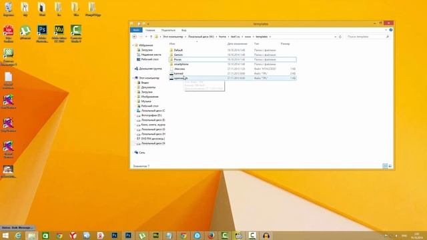The width and height of the screenshot is (427, 240).
Task: Open the headphones app in taskbar
Action: (266, 235)
